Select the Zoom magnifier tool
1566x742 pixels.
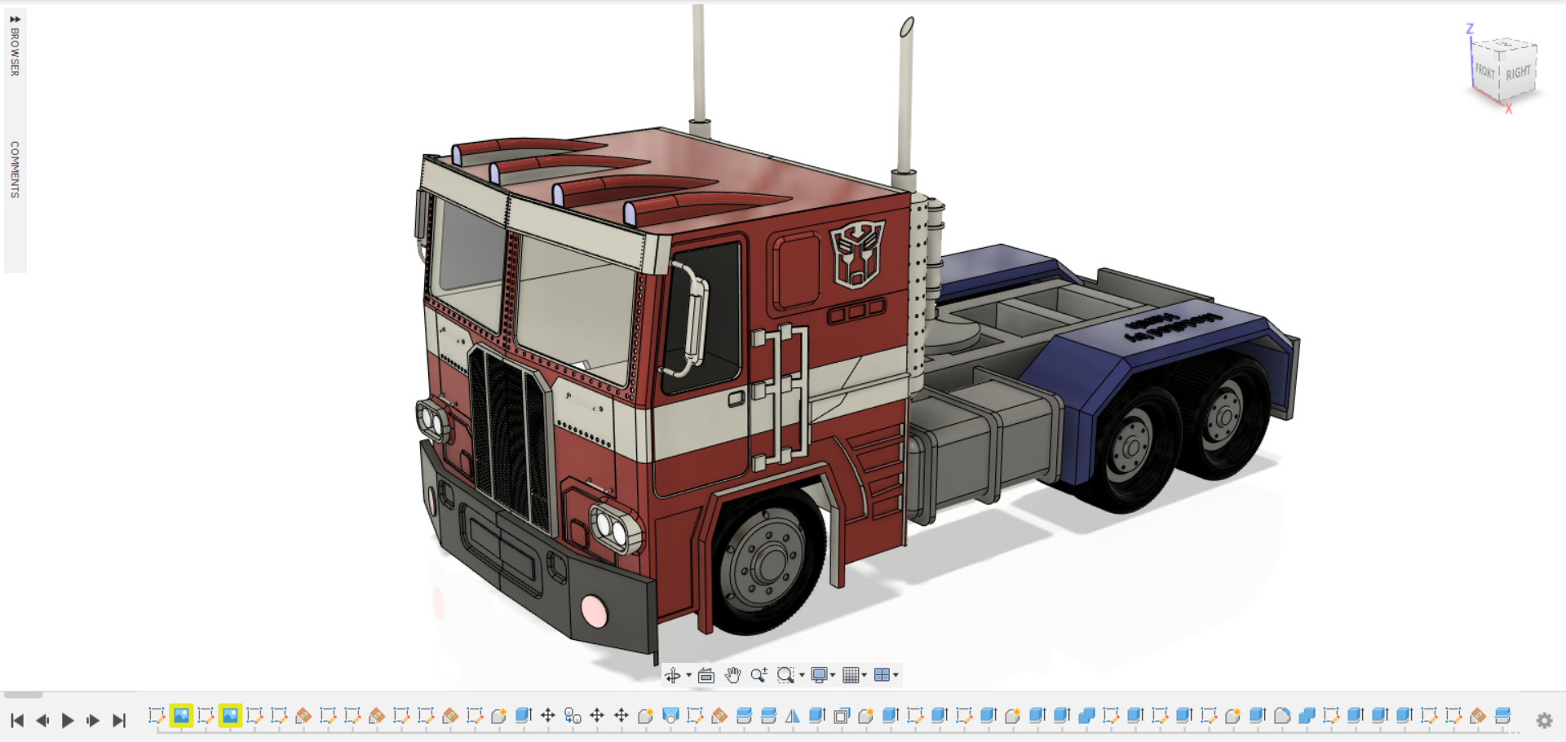pos(759,675)
